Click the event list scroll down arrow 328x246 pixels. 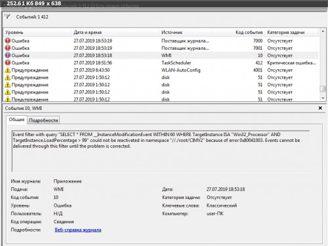click(323, 98)
